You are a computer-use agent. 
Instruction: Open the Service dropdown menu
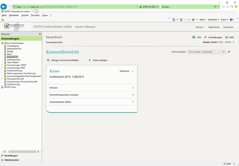[200, 27]
